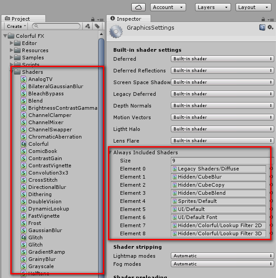The width and height of the screenshot is (276, 278).
Task: Open the Account dropdown
Action: (x=168, y=7)
